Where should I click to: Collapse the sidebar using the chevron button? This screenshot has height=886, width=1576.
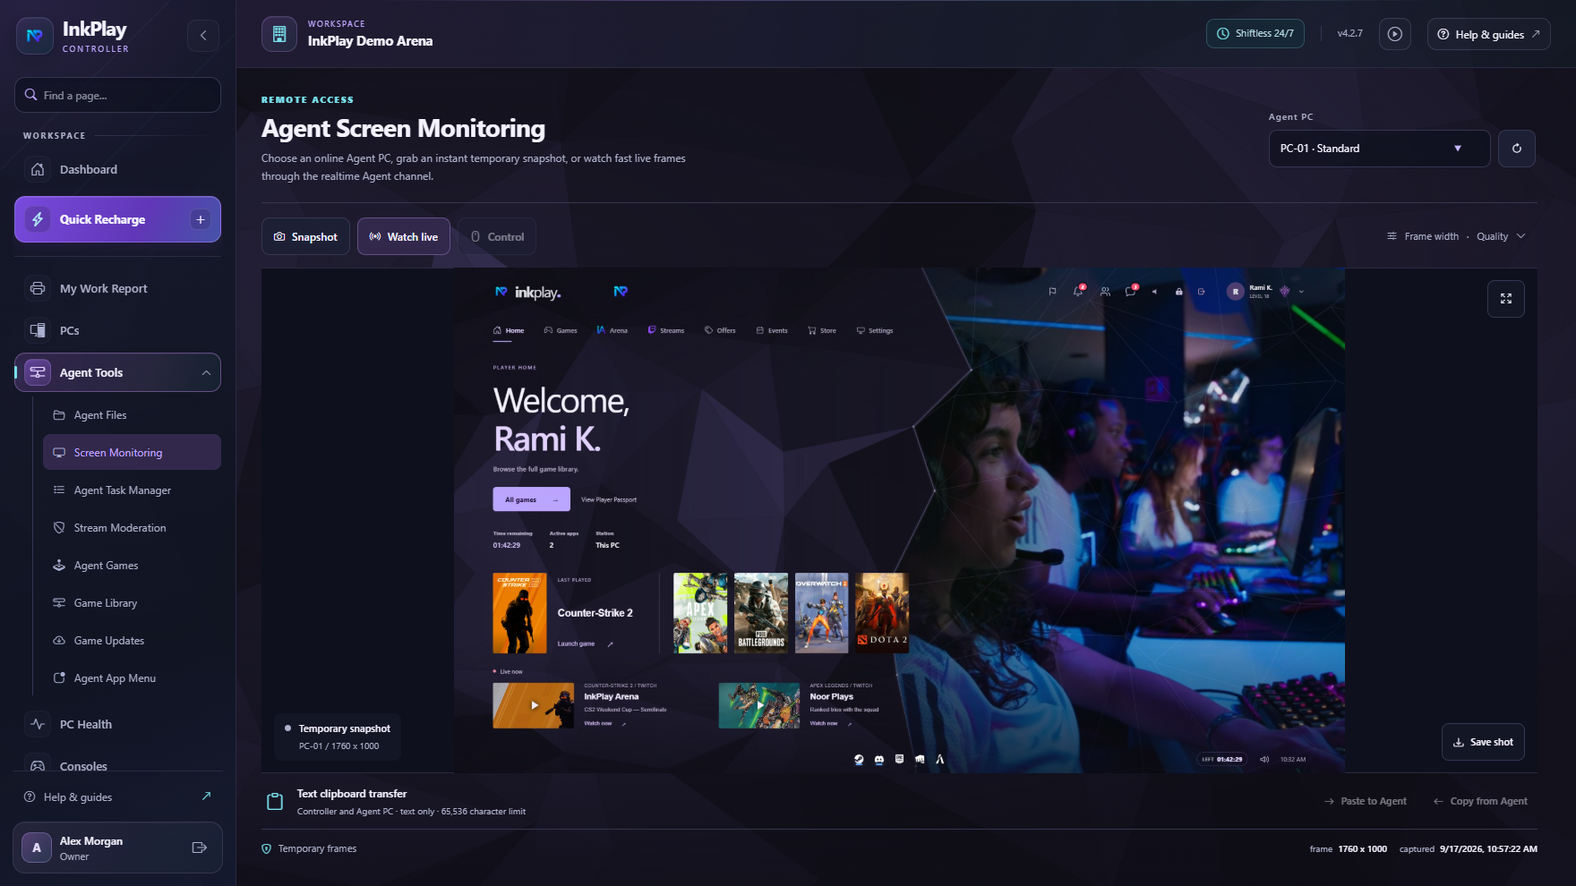[203, 36]
